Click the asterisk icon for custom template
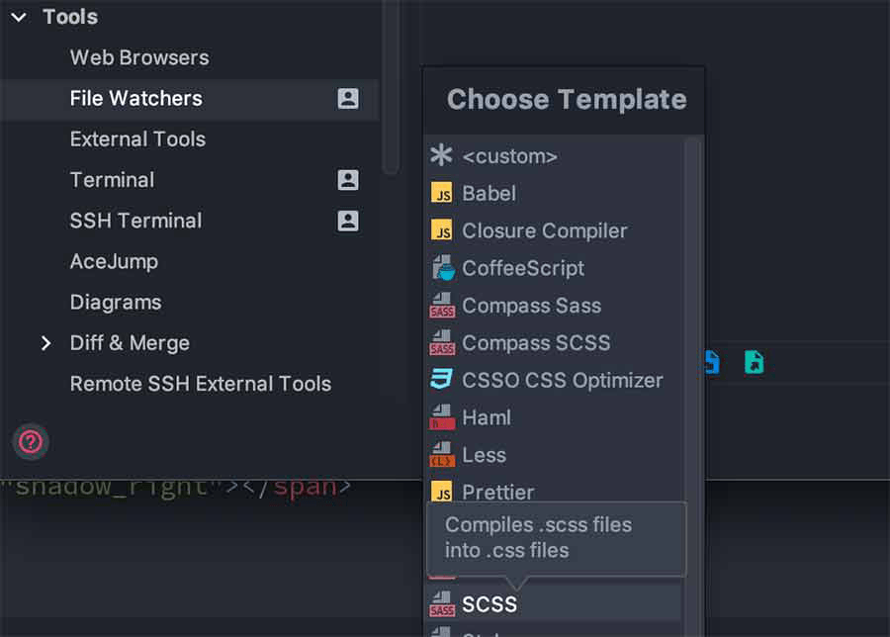The image size is (890, 637). 441,155
